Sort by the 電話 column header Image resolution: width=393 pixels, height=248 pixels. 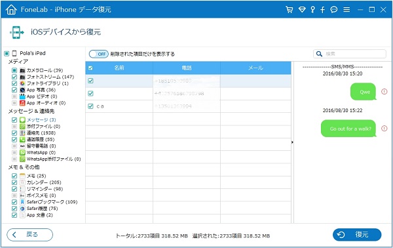pyautogui.click(x=187, y=68)
